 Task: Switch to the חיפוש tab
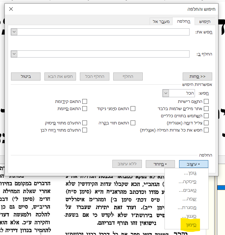pyautogui.click(x=205, y=21)
